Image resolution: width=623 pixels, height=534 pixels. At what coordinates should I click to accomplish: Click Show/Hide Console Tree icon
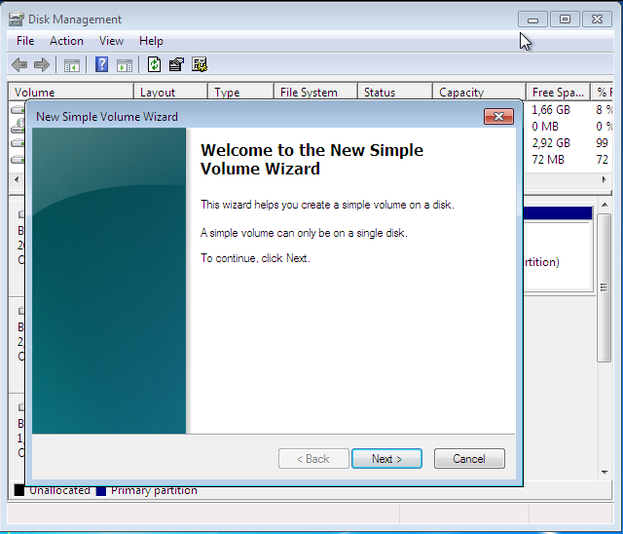click(71, 65)
